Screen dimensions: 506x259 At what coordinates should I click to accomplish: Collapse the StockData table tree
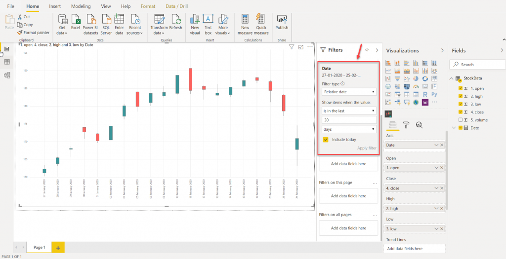tap(452, 79)
